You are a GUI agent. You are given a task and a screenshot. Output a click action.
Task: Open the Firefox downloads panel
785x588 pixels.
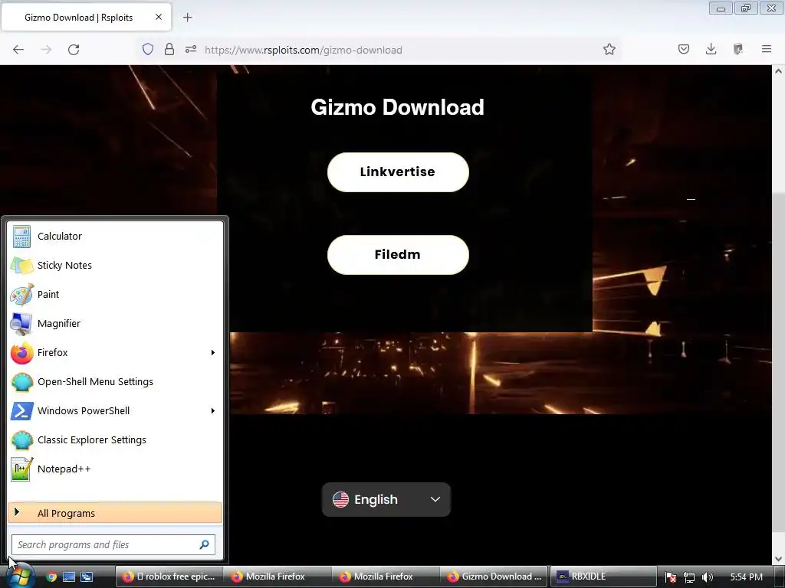coord(711,49)
